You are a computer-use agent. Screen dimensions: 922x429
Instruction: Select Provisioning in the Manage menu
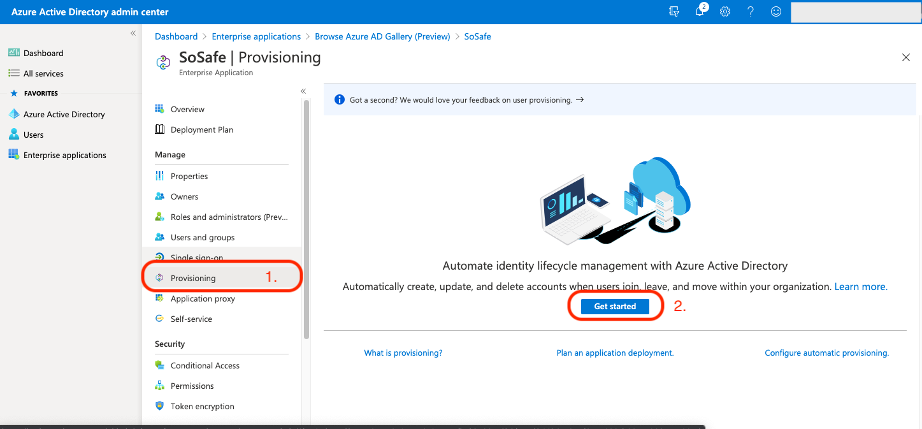[x=193, y=278]
